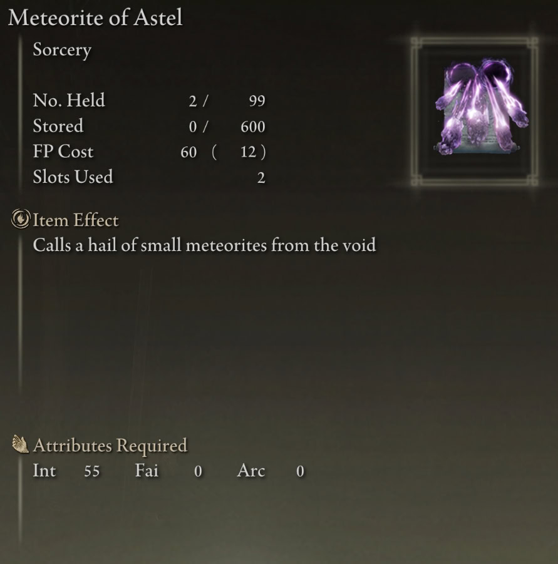The height and width of the screenshot is (564, 558).
Task: Click the Attributes Required heading
Action: click(110, 445)
